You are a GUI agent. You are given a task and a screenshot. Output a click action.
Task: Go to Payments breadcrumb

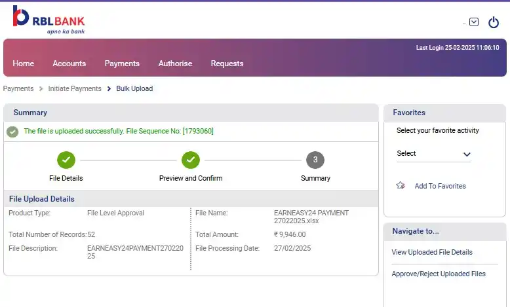coord(18,88)
